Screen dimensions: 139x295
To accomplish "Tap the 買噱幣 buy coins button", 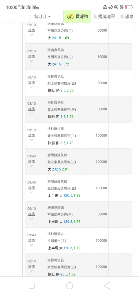I will click(77, 17).
